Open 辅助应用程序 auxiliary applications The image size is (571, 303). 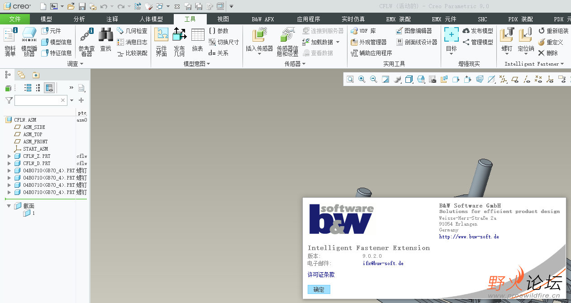[x=371, y=53]
